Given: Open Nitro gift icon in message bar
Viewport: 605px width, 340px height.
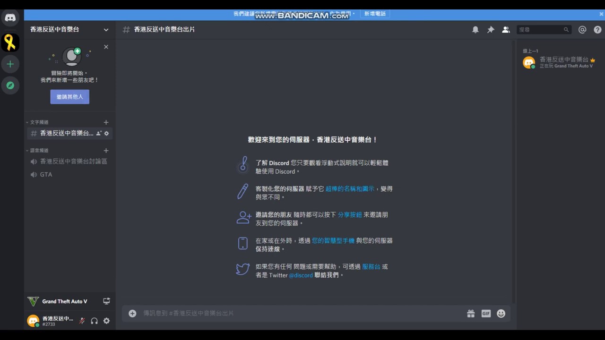Looking at the screenshot, I should [x=471, y=314].
